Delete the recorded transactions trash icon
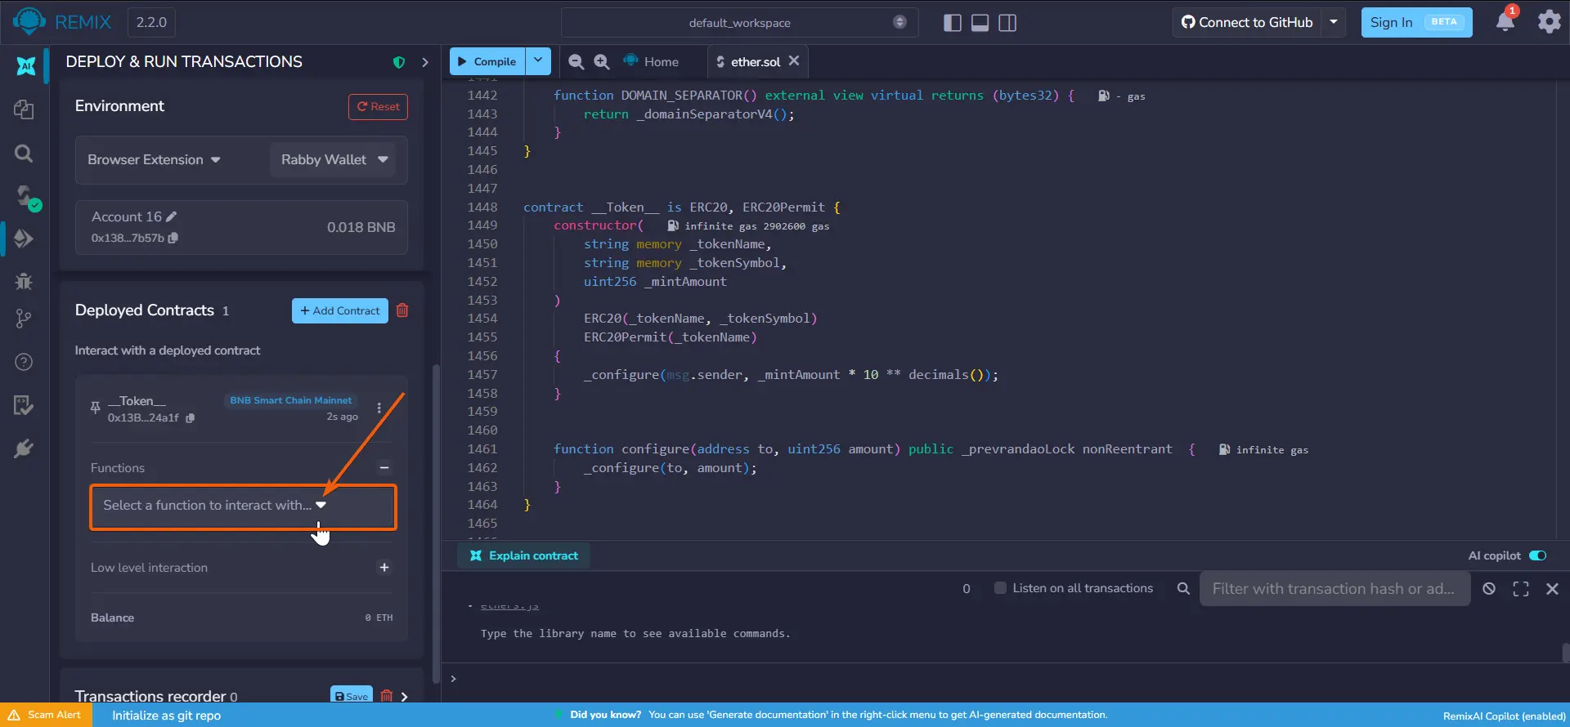The width and height of the screenshot is (1570, 727). pyautogui.click(x=387, y=696)
